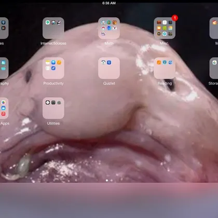
Task: Open the Productivity folder
Action: pyautogui.click(x=53, y=68)
